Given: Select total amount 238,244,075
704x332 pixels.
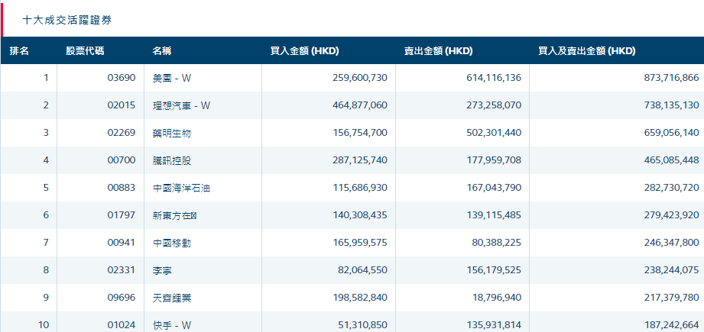Looking at the screenshot, I should [x=672, y=270].
